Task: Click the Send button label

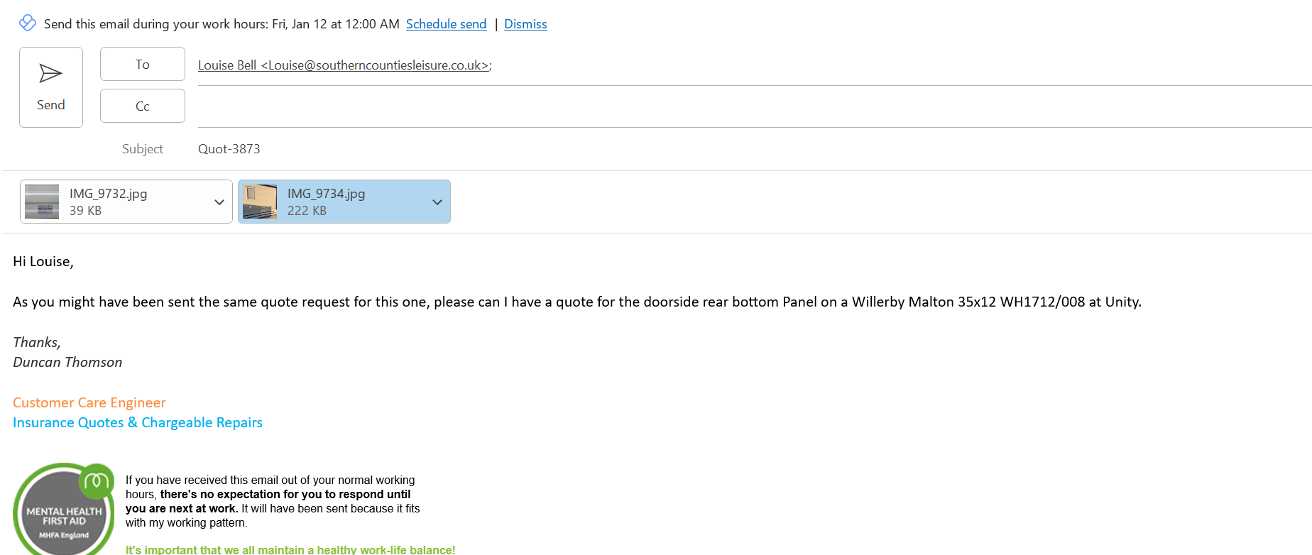Action: point(51,105)
